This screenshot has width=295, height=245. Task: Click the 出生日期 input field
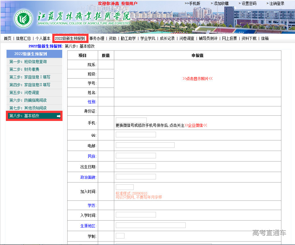[136, 166]
